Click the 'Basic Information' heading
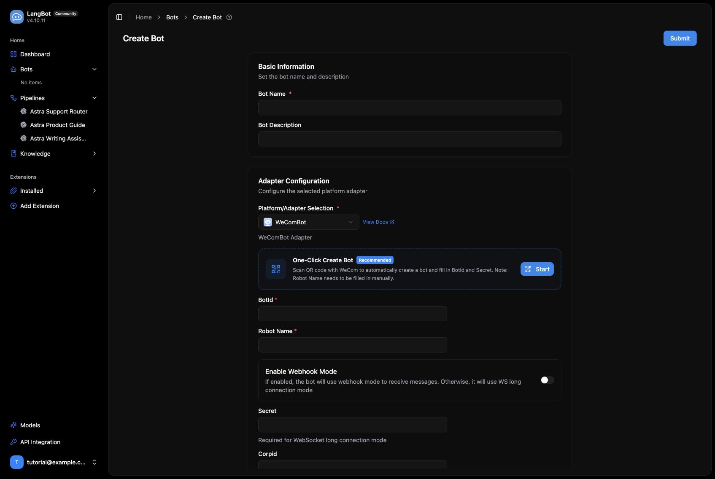 point(286,67)
